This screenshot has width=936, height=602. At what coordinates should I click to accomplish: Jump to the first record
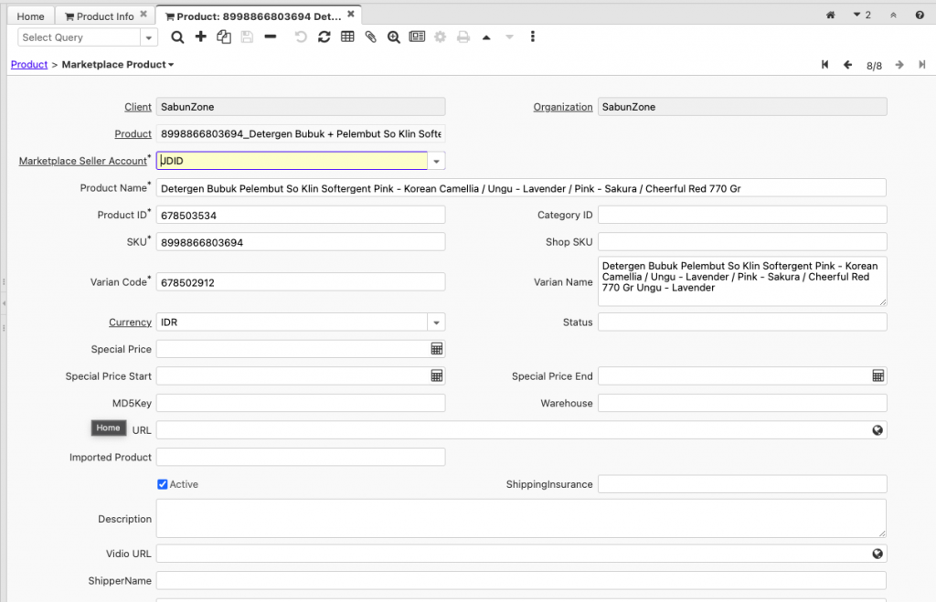point(825,65)
